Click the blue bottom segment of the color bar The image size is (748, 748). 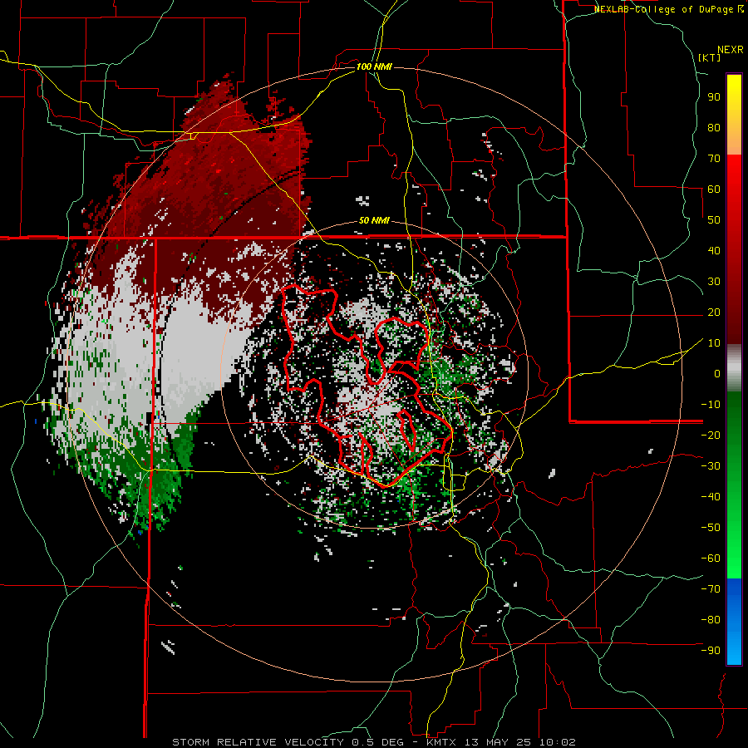(734, 621)
